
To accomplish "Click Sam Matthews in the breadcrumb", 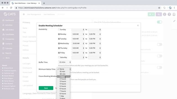I will [49, 14].
